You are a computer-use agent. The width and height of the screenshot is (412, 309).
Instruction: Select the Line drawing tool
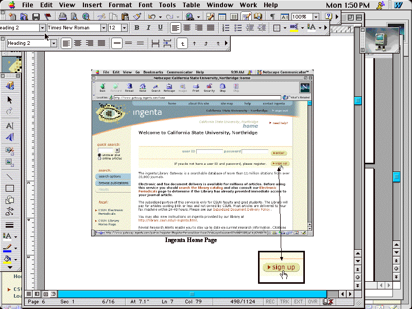coord(10,177)
